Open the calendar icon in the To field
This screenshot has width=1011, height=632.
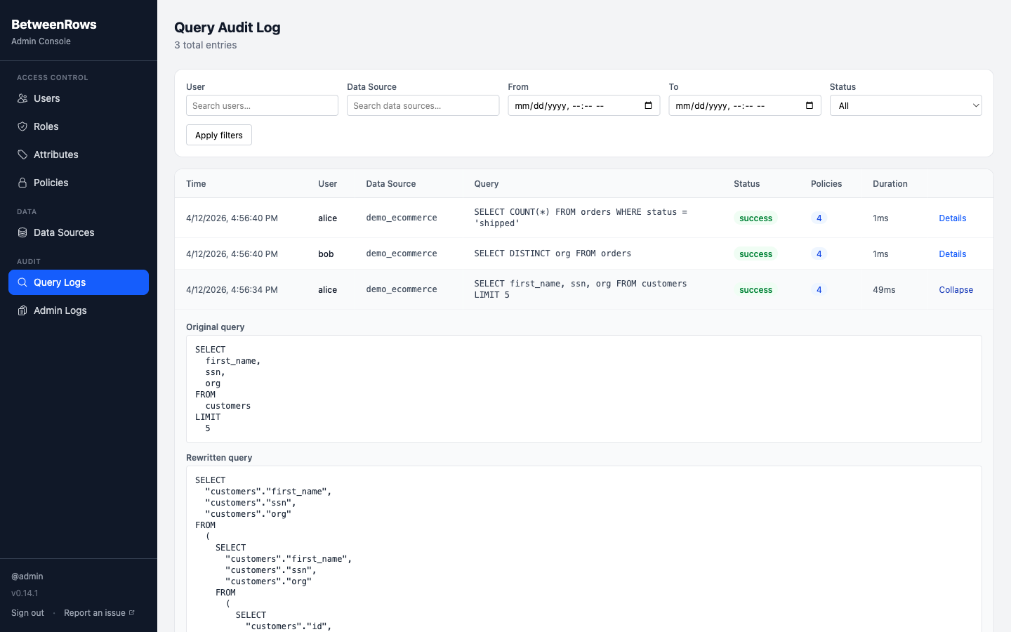click(x=809, y=105)
